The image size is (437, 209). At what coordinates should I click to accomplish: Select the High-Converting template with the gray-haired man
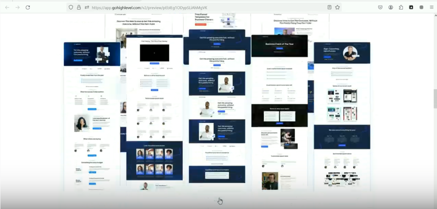point(342,117)
